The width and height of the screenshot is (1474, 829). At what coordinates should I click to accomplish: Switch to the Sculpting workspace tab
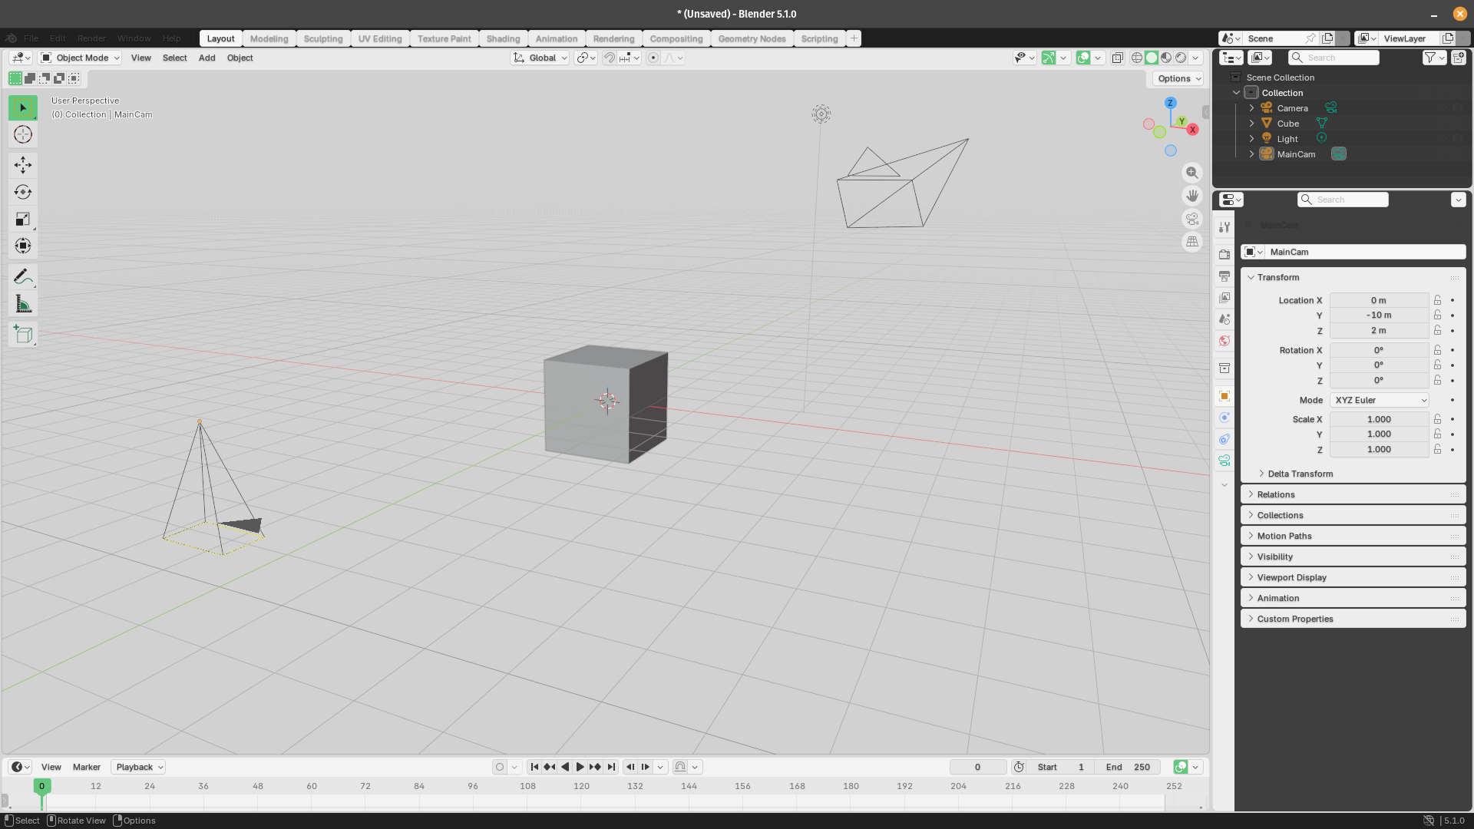322,38
